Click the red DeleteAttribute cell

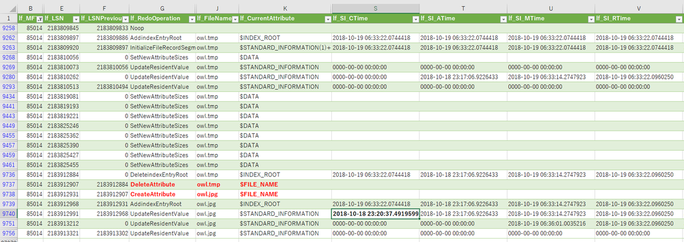[163, 184]
